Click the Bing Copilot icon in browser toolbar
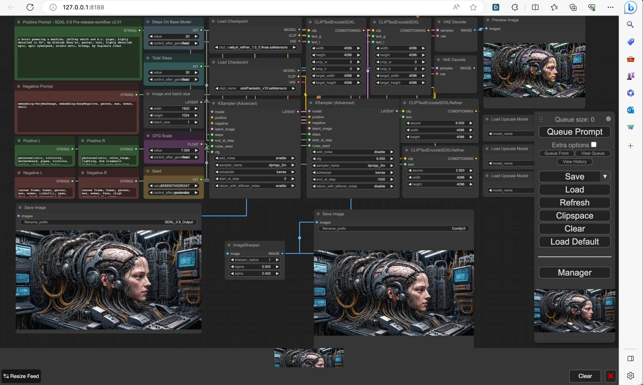Screen dimensions: 643x385 630,7
